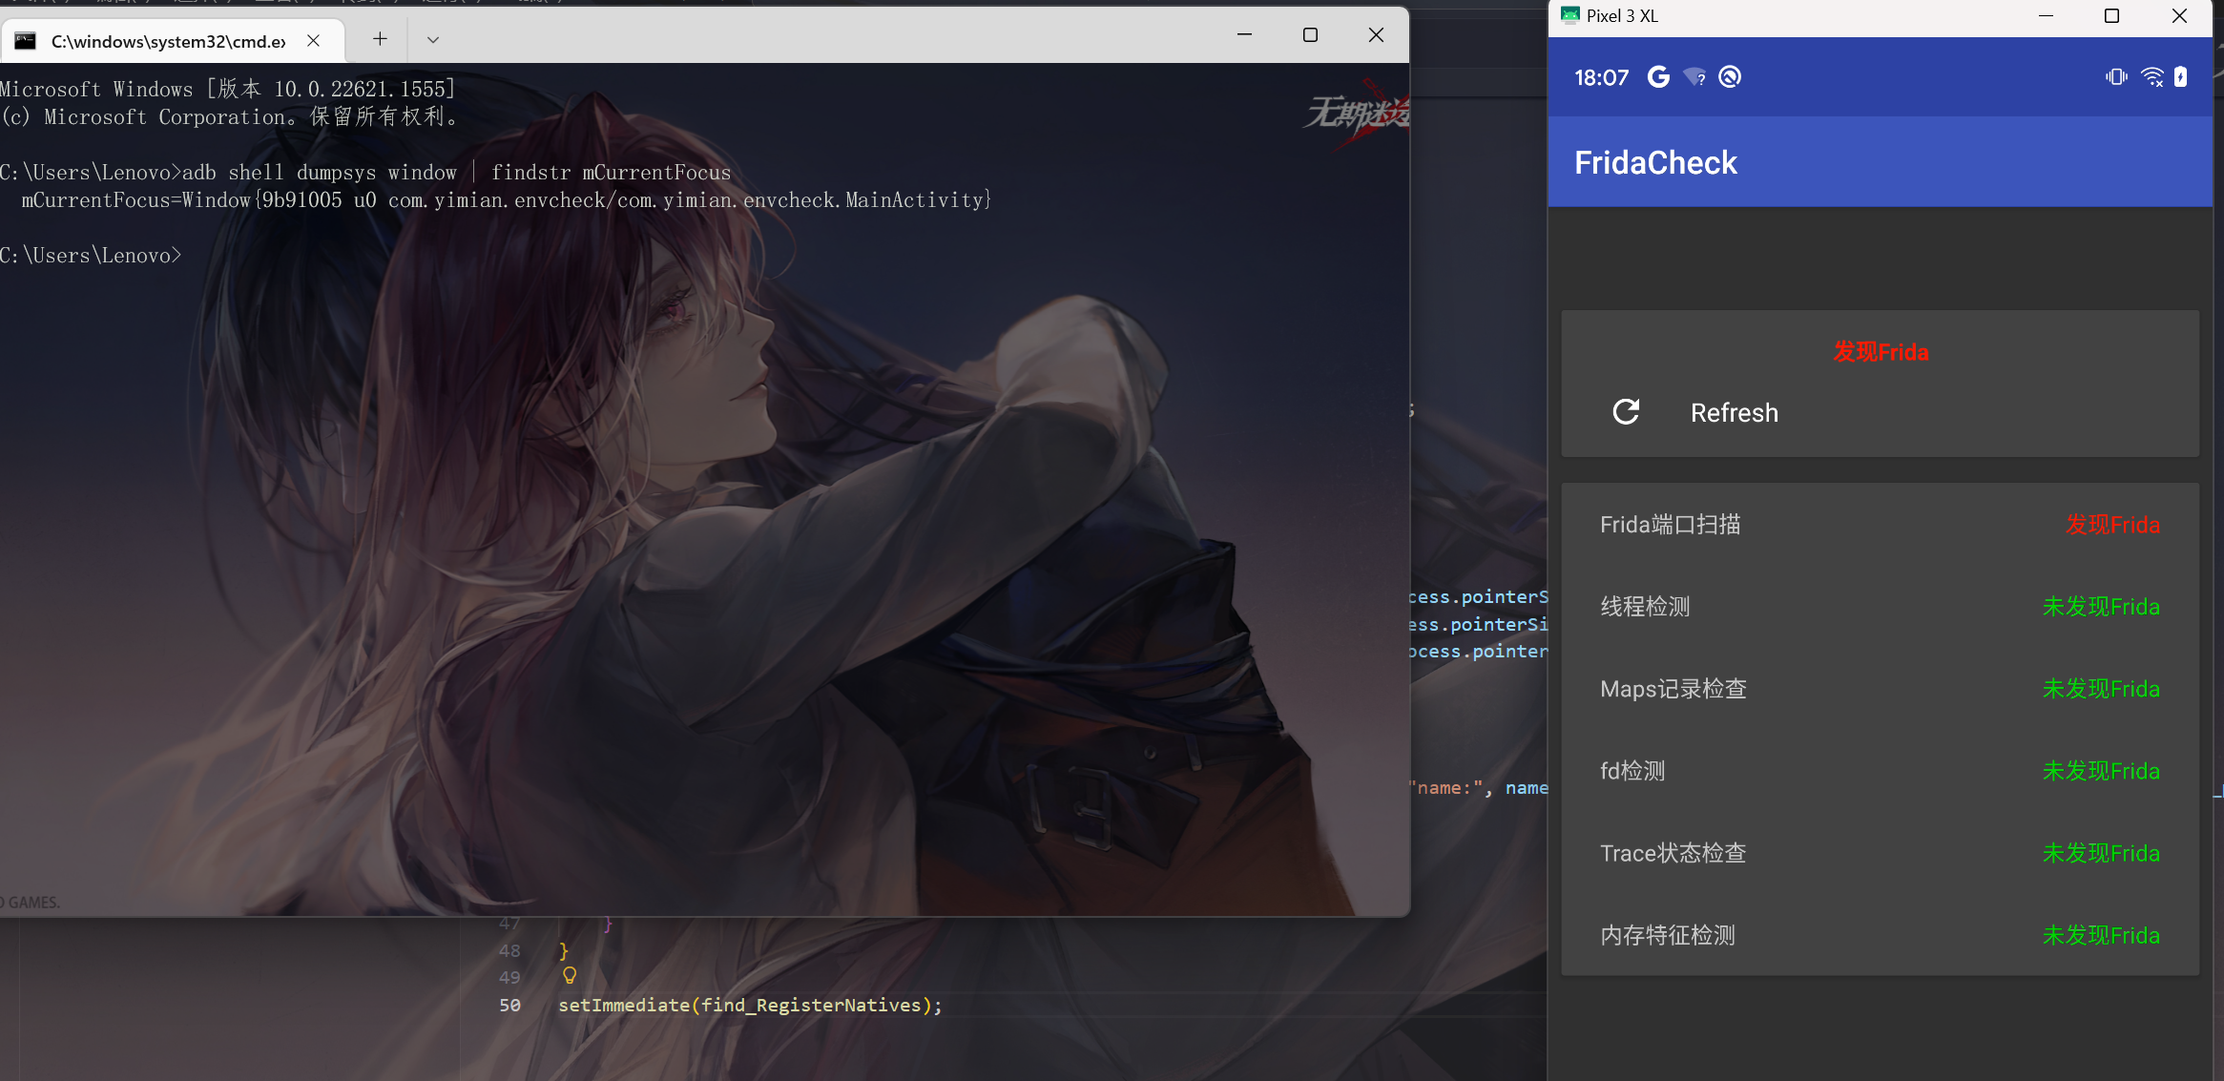Image resolution: width=2224 pixels, height=1081 pixels.
Task: Click the cmd terminal tab icon
Action: tap(26, 40)
